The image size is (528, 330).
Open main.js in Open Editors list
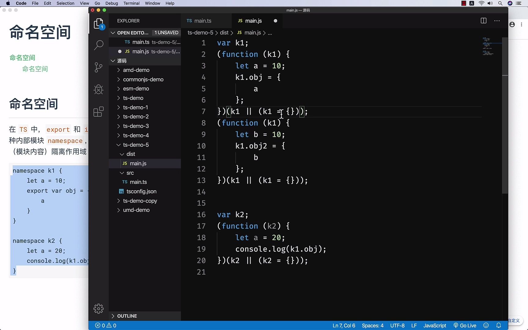[x=145, y=52]
